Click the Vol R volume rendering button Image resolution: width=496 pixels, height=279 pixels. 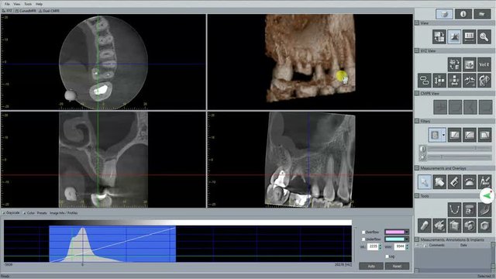tap(484, 64)
